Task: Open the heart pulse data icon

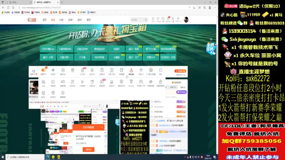Action: coord(63,93)
